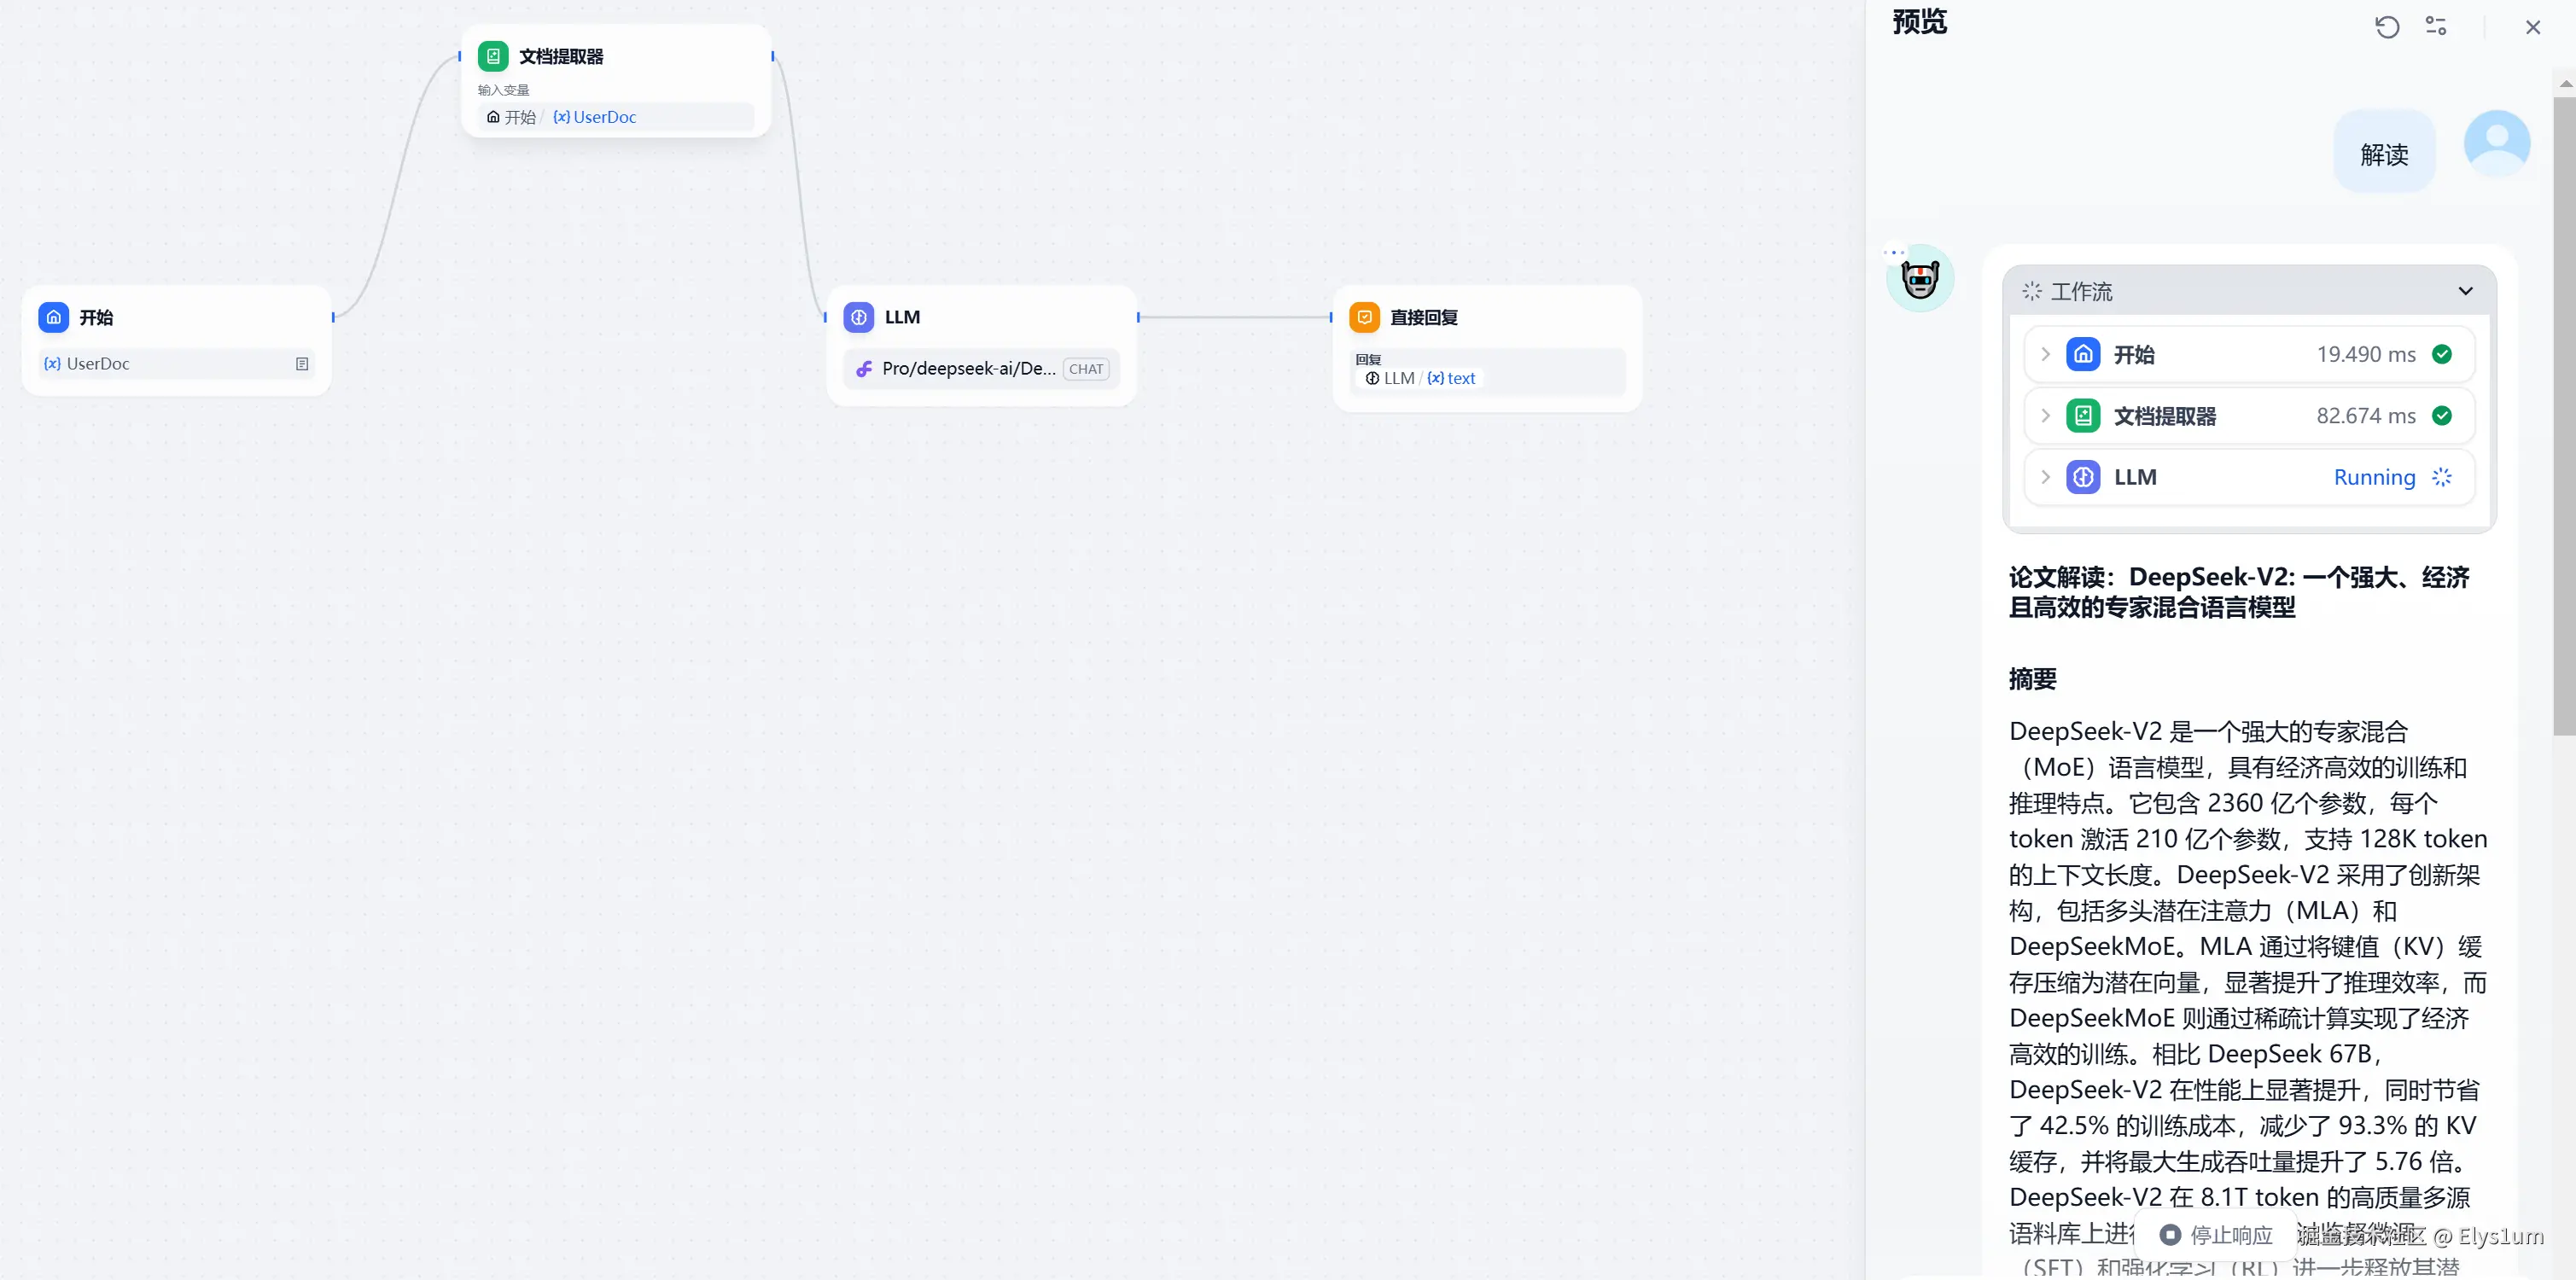Click the 工作流 sparkle icon in header
The image size is (2576, 1280).
coord(2032,291)
